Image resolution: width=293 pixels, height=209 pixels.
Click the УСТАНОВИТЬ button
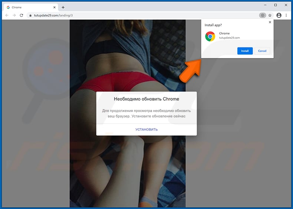(146, 130)
